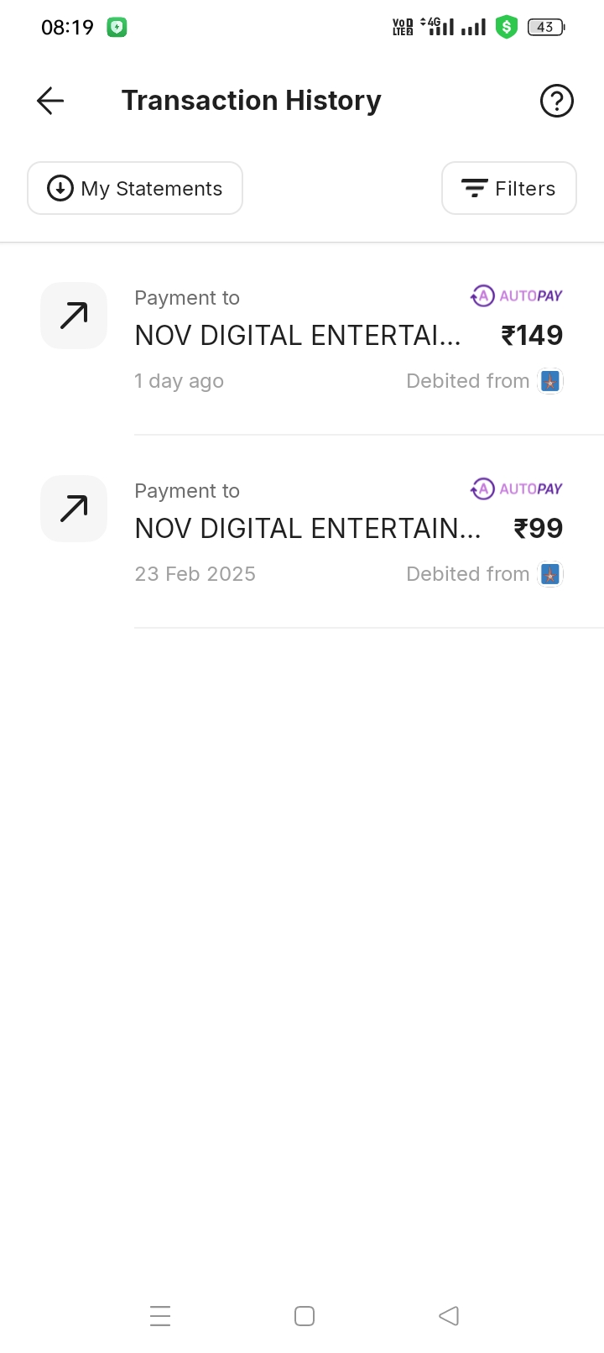Tap the bank logo on the 23 Feb payment
Screen dimensions: 604x1353
coord(550,574)
